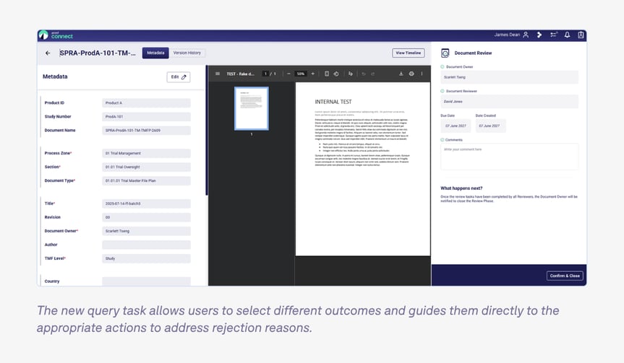The width and height of the screenshot is (624, 363).
Task: Click the INTERNAL TEST heading in document
Action: point(333,102)
